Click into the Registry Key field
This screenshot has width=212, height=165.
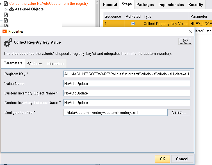point(127,74)
